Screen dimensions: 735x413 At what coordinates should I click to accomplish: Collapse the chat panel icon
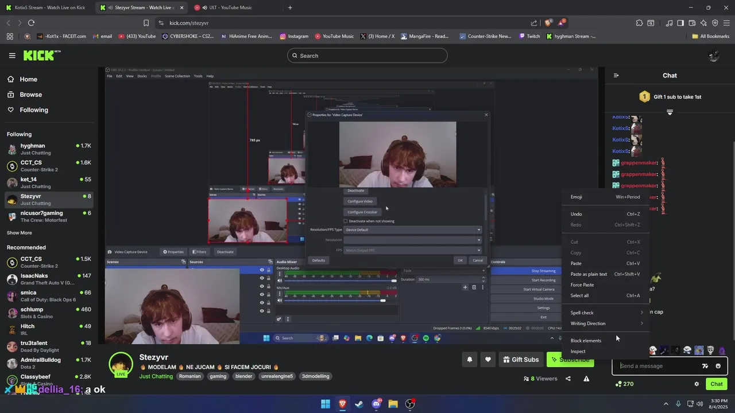pos(616,75)
